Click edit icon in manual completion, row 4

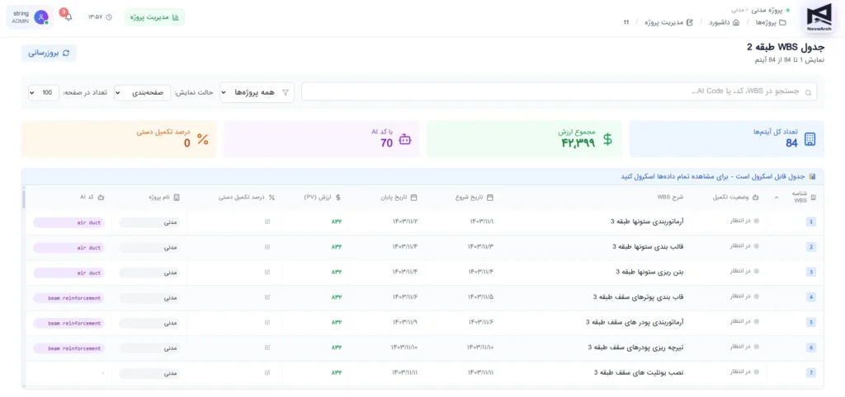point(267,297)
